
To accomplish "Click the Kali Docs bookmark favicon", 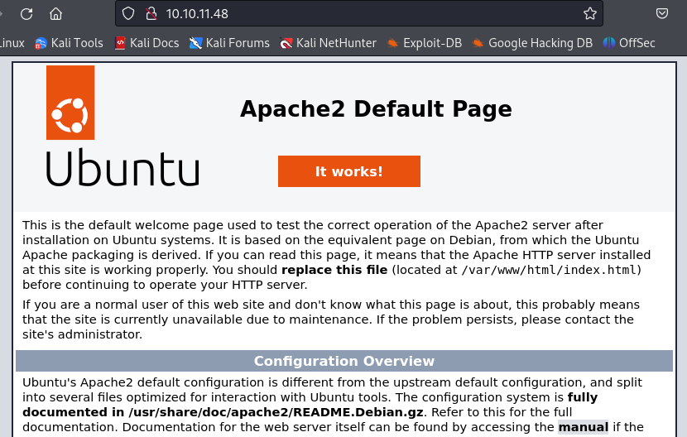I will tap(120, 43).
